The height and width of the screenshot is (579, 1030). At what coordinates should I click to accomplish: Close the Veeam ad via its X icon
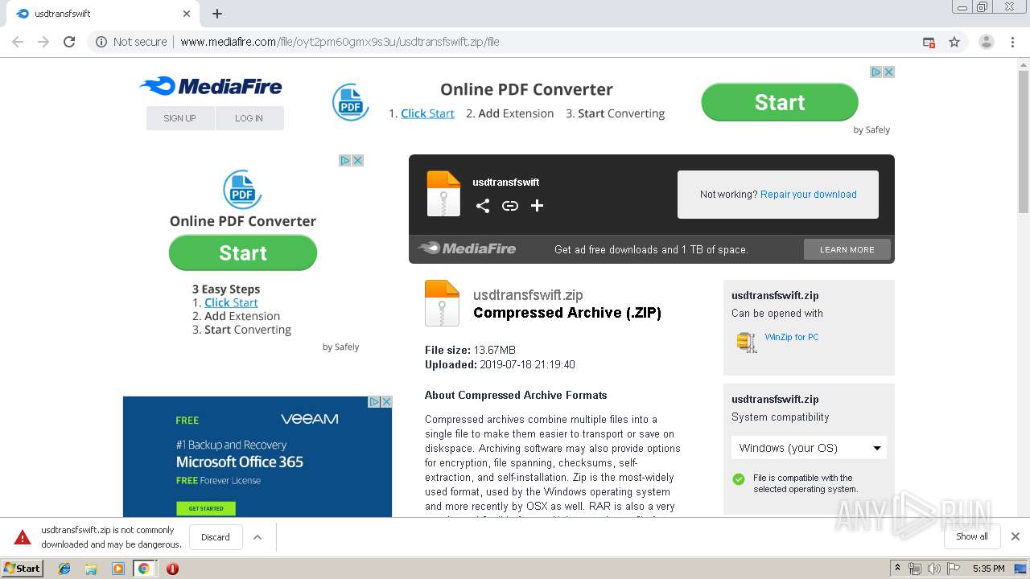point(386,401)
